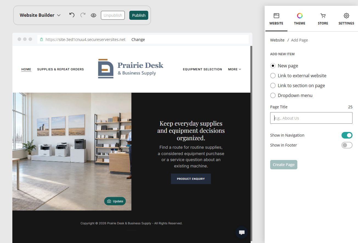
Task: Click the site preview vertical scrollbar
Action: (251, 143)
